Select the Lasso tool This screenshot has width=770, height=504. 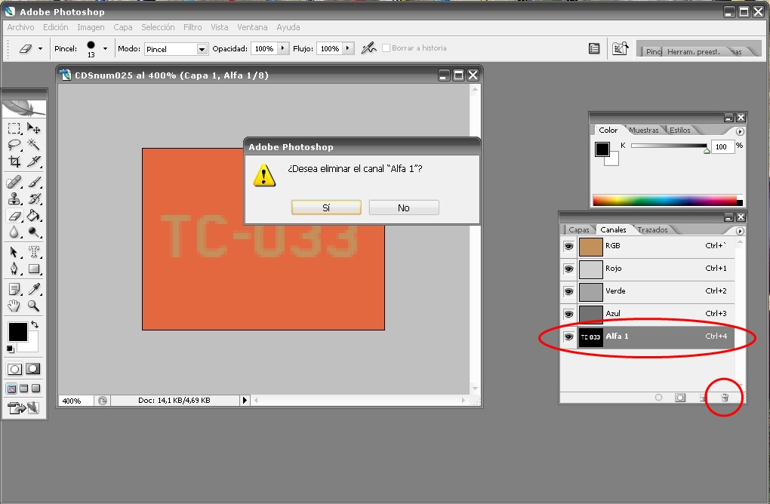[x=14, y=145]
